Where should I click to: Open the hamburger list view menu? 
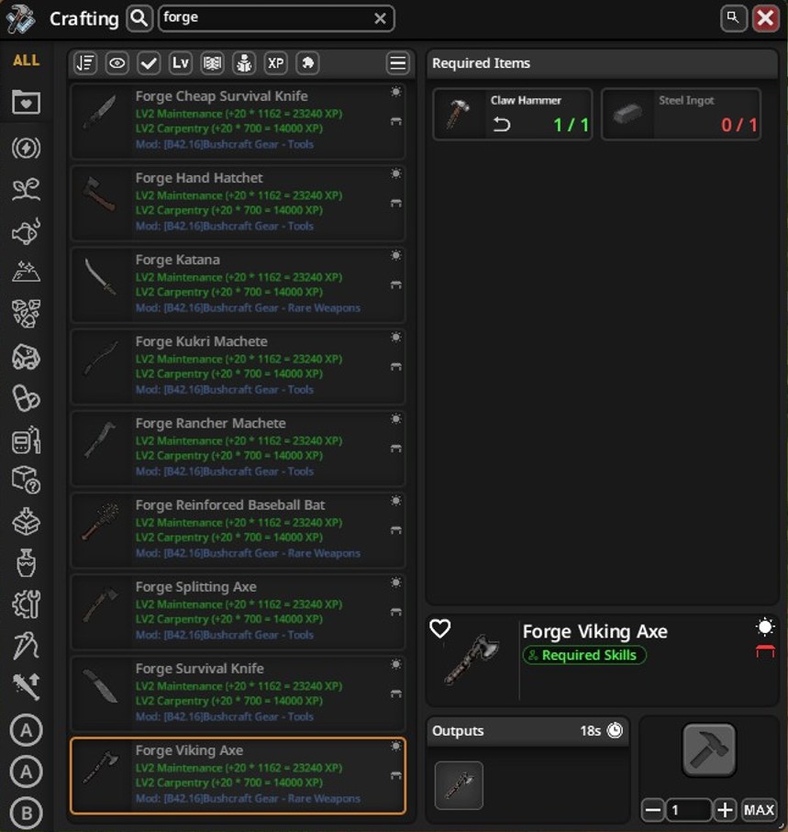click(398, 63)
